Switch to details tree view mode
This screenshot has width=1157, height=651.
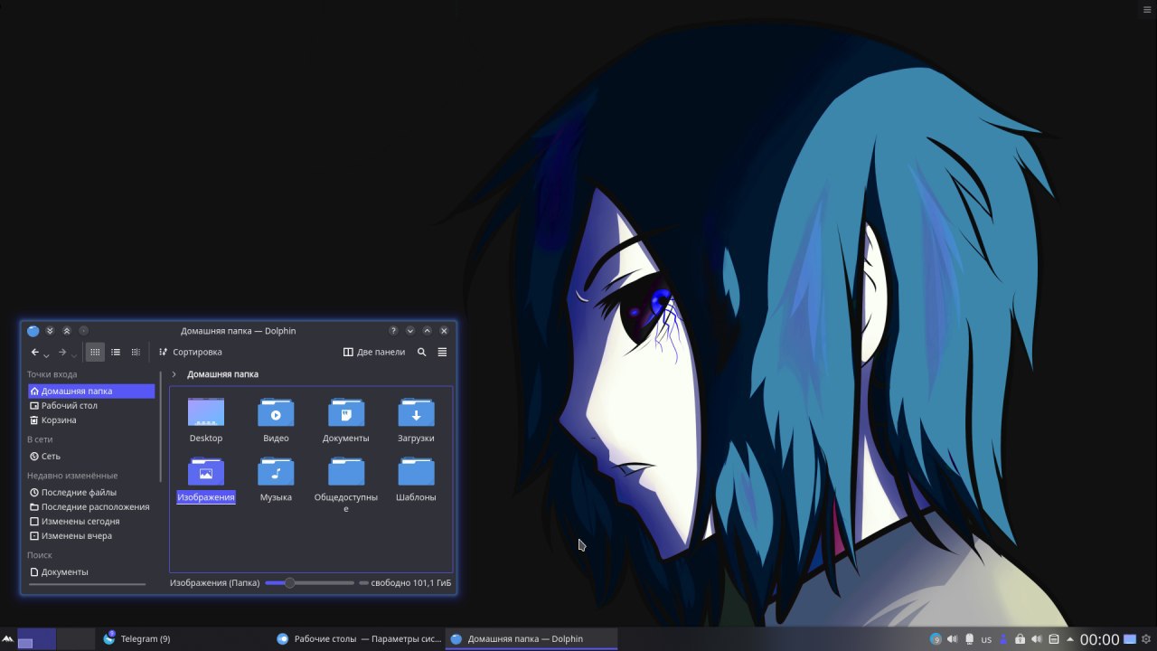136,353
